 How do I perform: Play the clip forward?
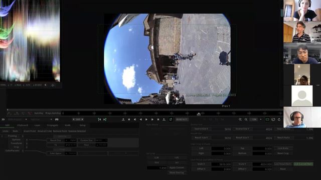point(146,119)
